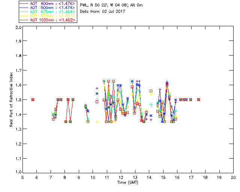Click the x-axis tick label 14

pos(149,177)
